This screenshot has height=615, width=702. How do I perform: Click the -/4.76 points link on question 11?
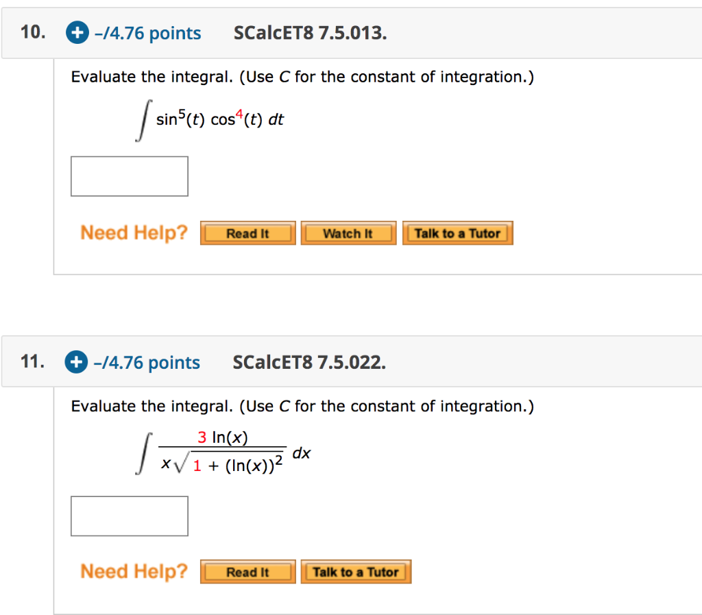point(147,362)
